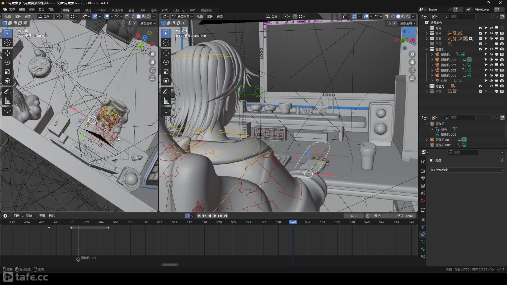
Task: Hide the 摄像机.001 object in viewport
Action: (491, 60)
